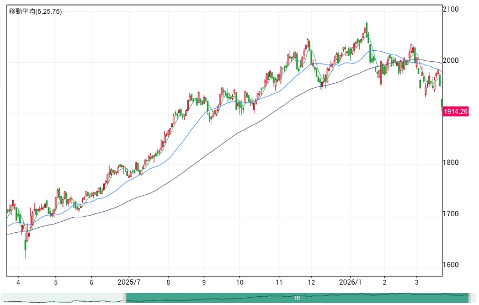Screen dimensions: 479x305
Task: Click the month 4 label on time axis
Action: point(18,282)
